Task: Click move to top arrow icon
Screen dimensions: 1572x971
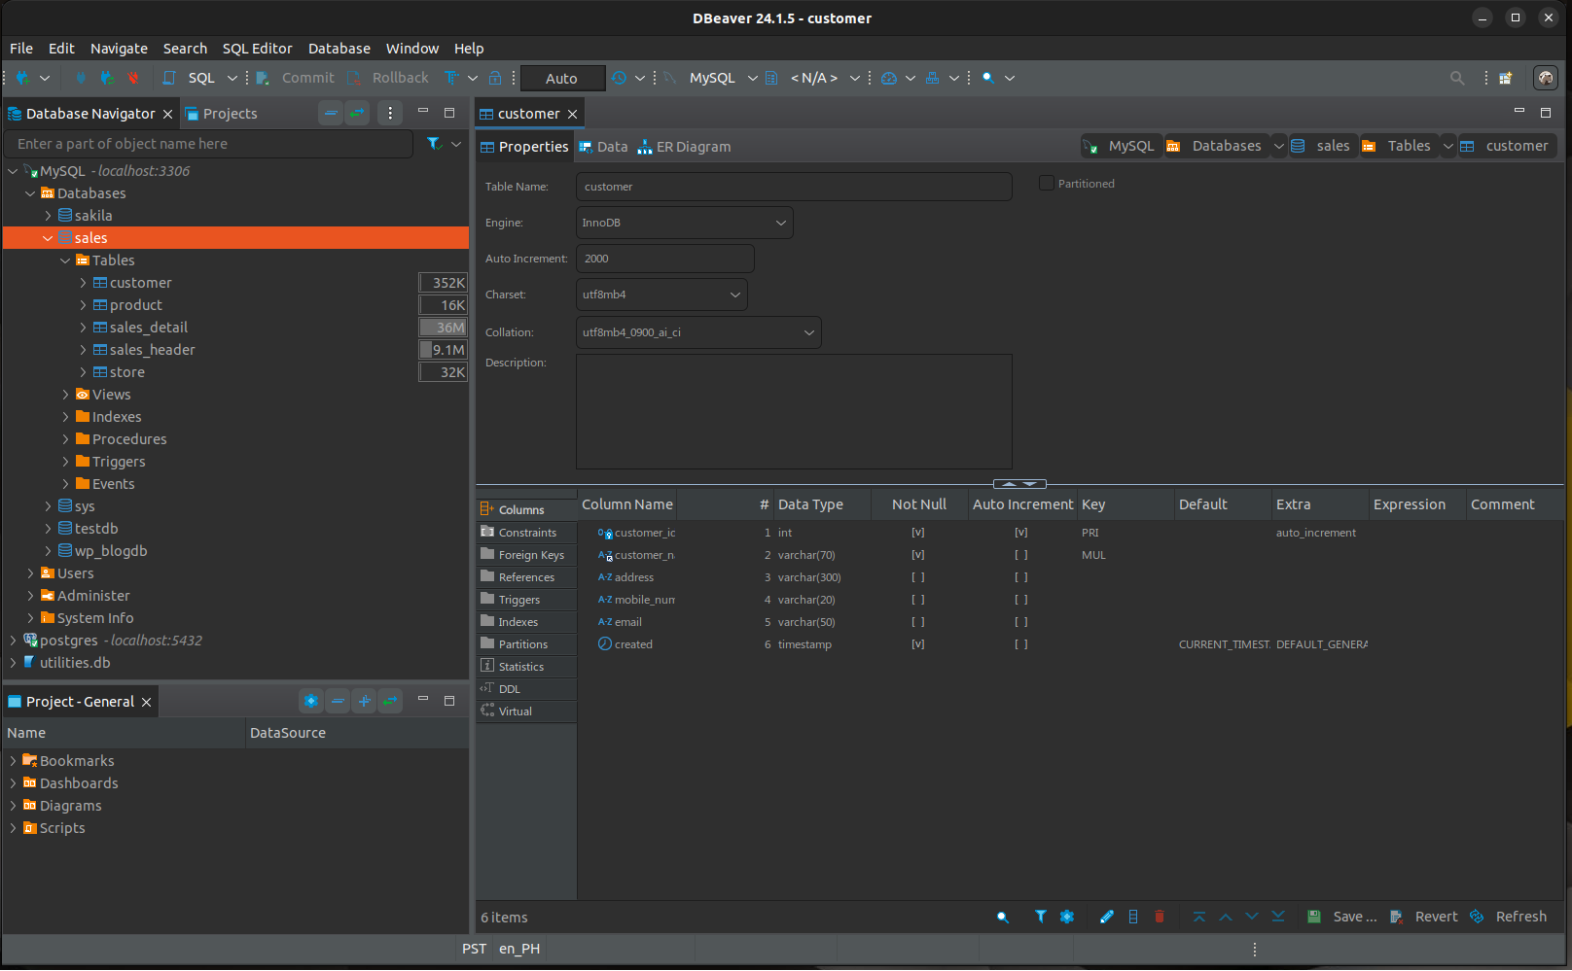Action: point(1198,917)
